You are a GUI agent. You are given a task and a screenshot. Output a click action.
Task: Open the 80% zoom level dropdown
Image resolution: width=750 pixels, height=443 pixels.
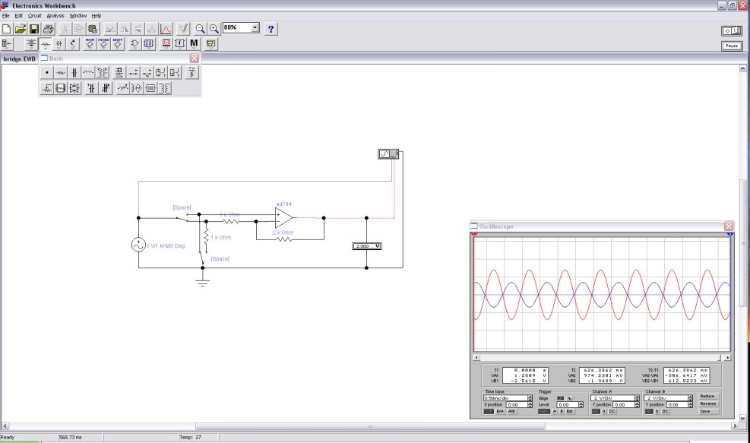pos(255,27)
